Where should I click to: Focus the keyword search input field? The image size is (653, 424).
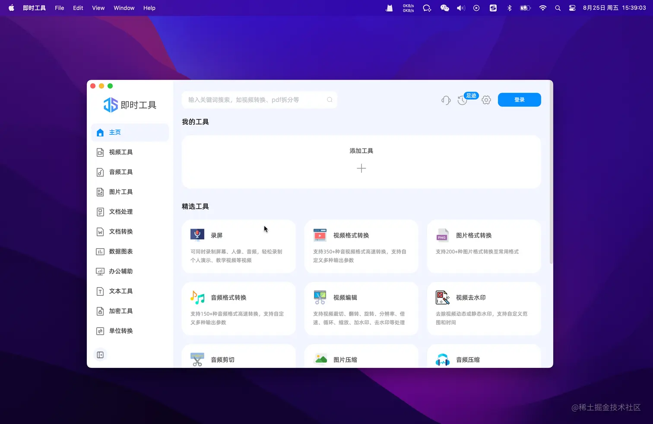[259, 100]
